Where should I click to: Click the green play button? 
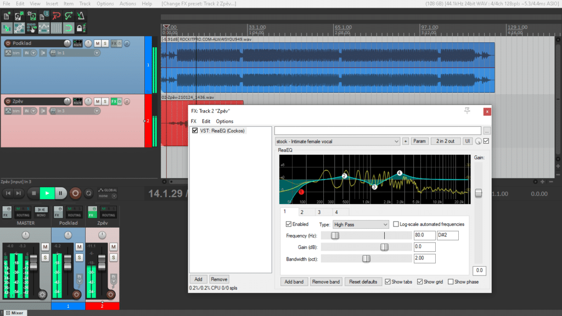tap(47, 194)
